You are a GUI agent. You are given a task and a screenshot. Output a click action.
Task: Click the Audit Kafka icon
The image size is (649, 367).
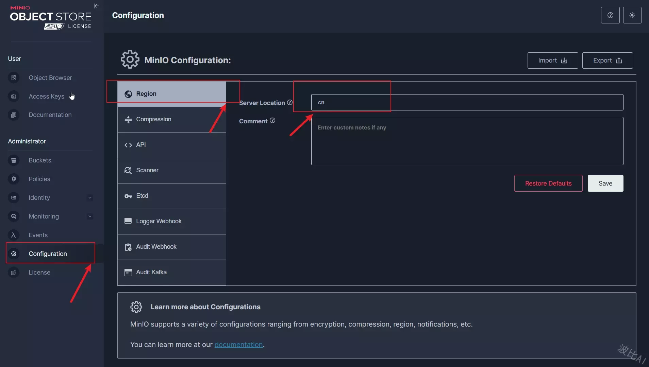click(128, 273)
